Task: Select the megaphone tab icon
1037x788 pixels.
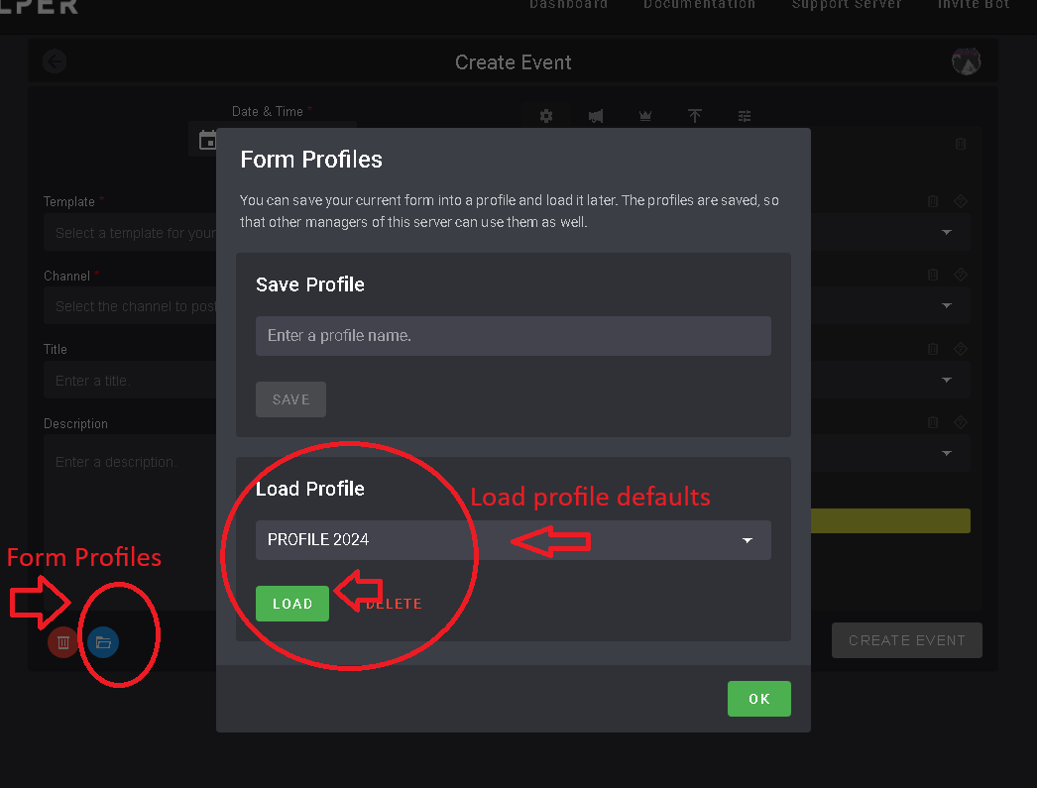Action: tap(596, 116)
